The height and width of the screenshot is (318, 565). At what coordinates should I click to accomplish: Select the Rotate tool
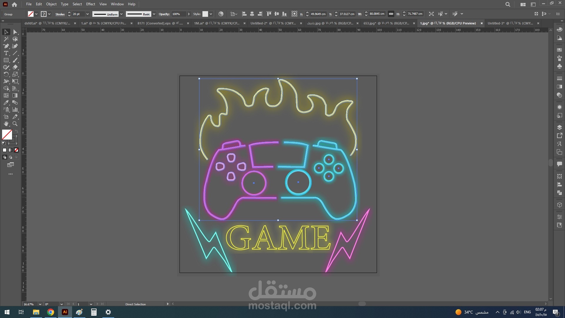[6, 74]
